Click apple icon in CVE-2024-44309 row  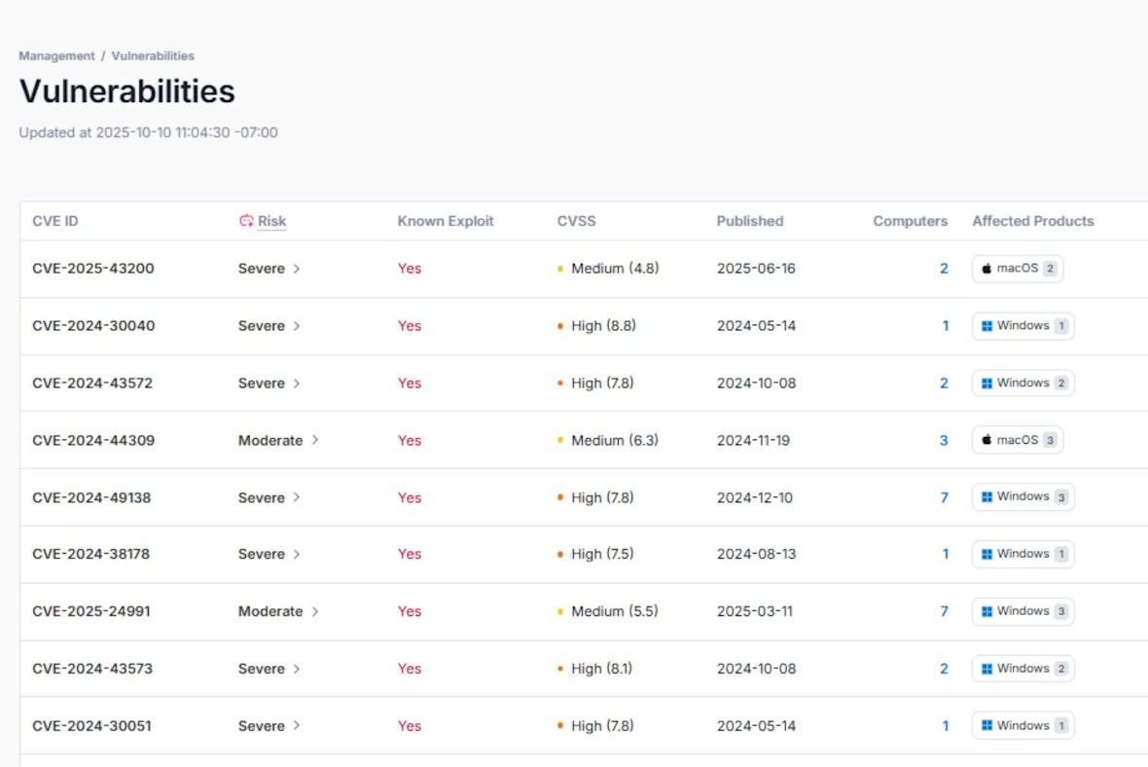coord(987,440)
